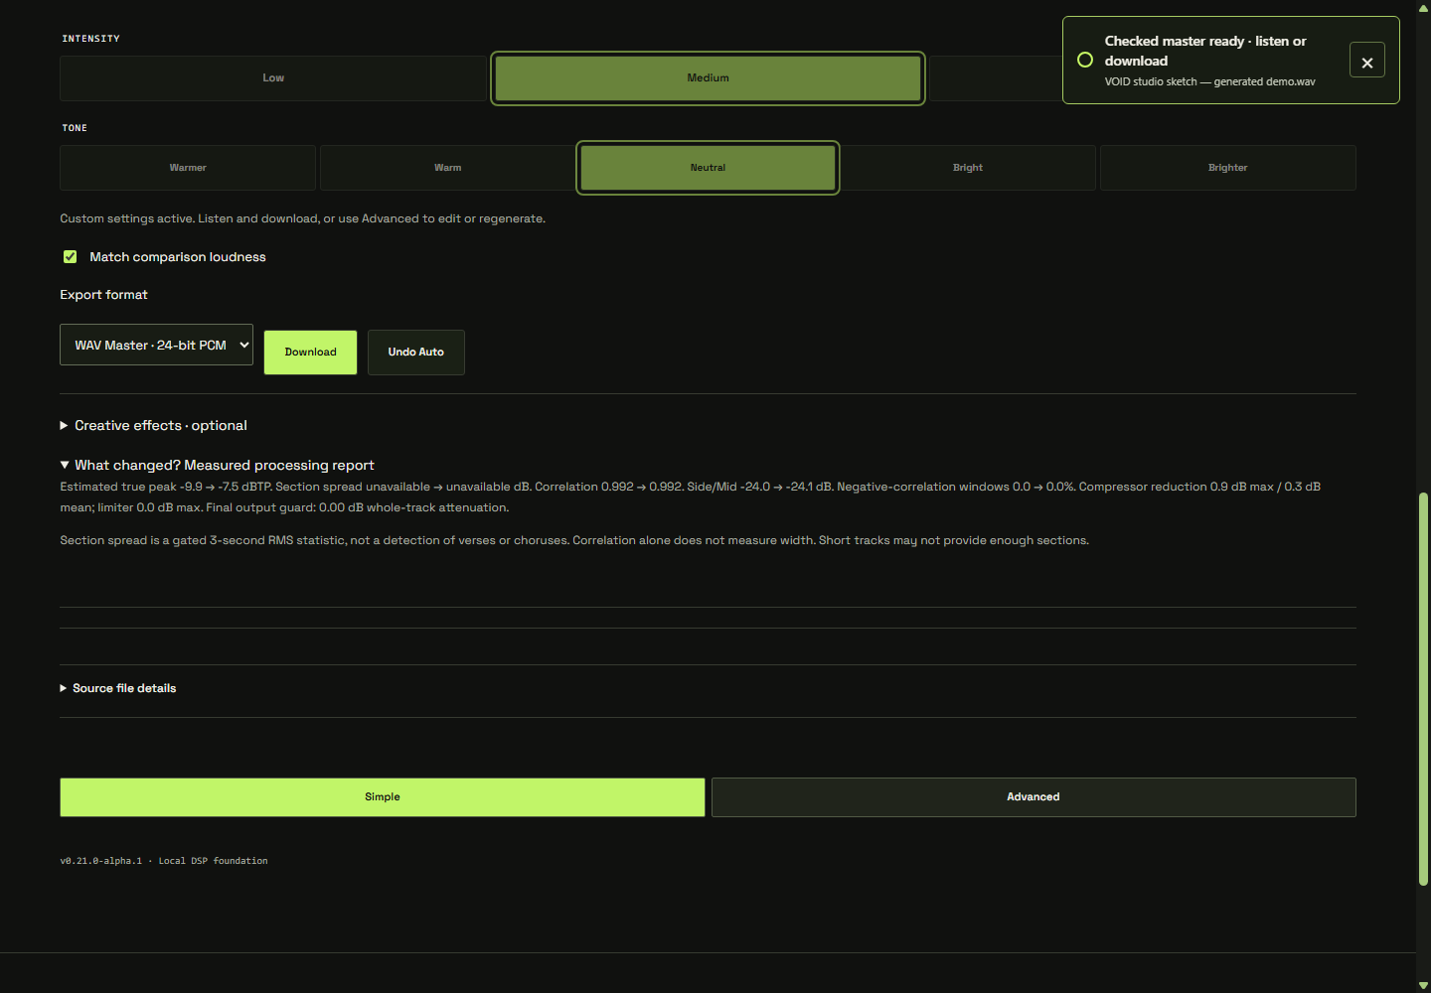The height and width of the screenshot is (993, 1431).
Task: Click the 'Export format' label
Action: coord(103,295)
